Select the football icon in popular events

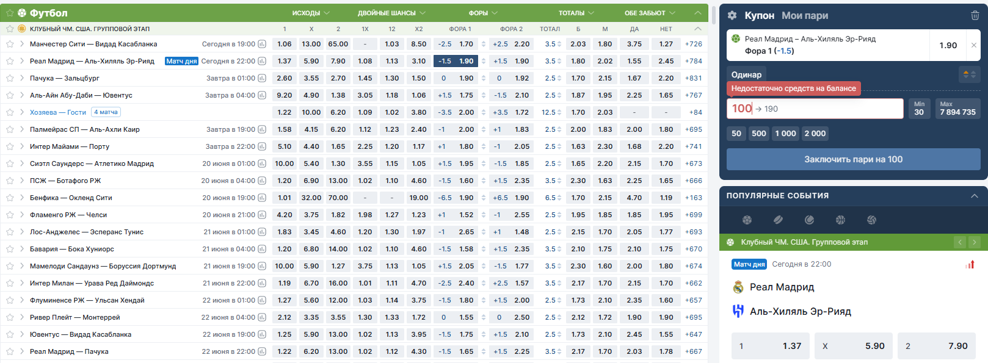(x=747, y=220)
